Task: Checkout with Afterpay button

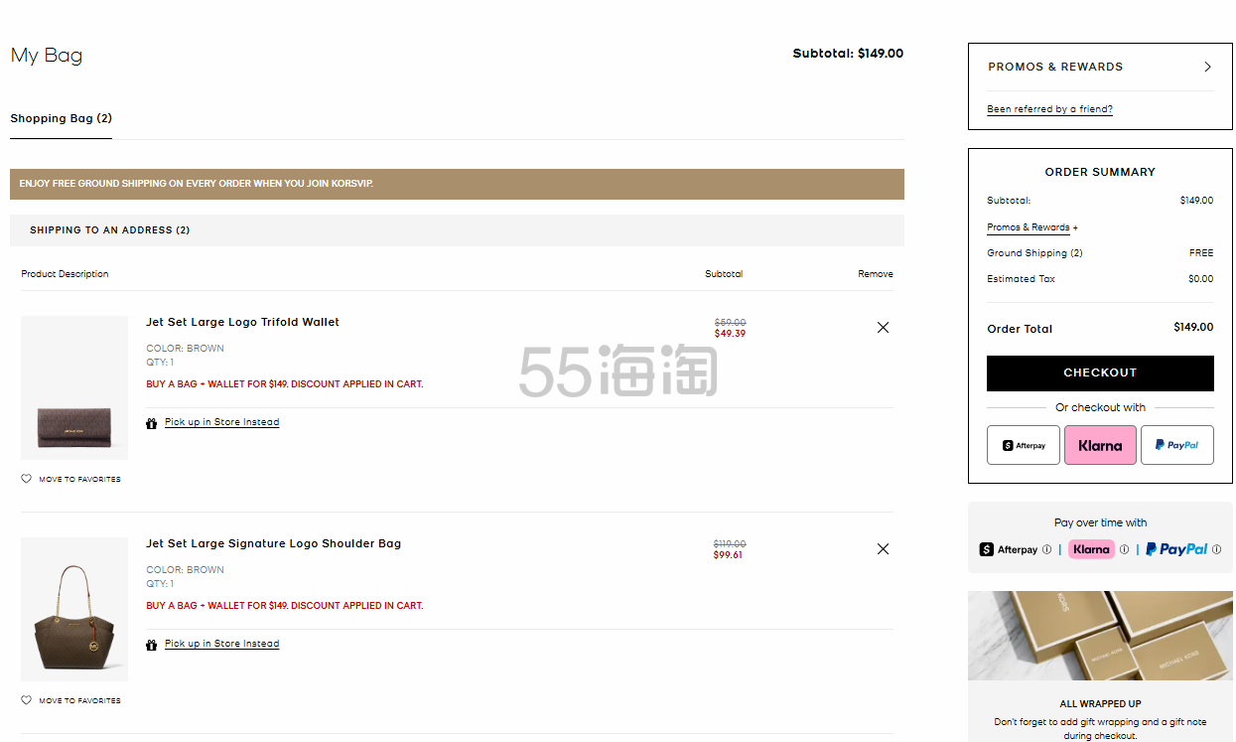Action: click(1023, 445)
